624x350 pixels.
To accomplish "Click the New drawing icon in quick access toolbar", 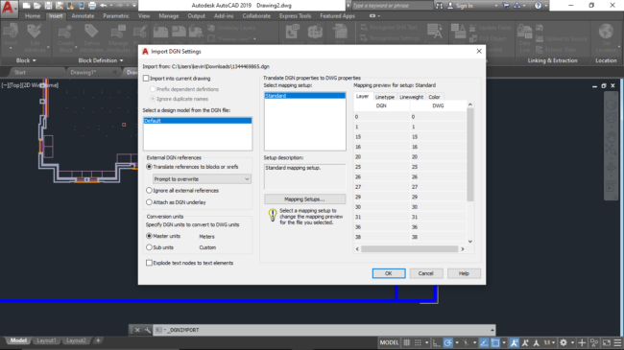I will [x=26, y=6].
